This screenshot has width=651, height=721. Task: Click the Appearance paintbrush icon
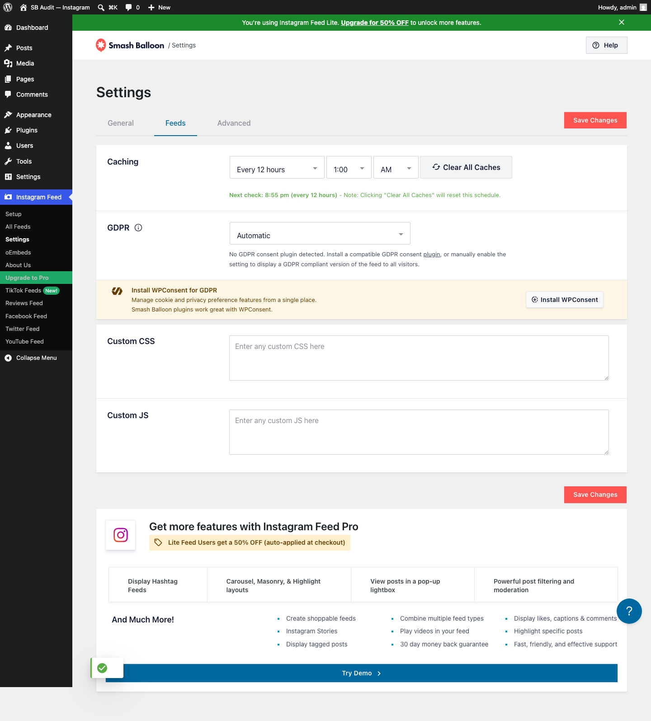pyautogui.click(x=8, y=115)
